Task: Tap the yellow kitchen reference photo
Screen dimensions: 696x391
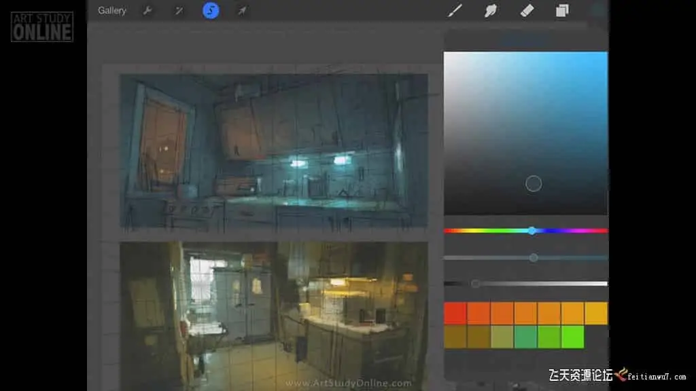Action: coord(274,316)
